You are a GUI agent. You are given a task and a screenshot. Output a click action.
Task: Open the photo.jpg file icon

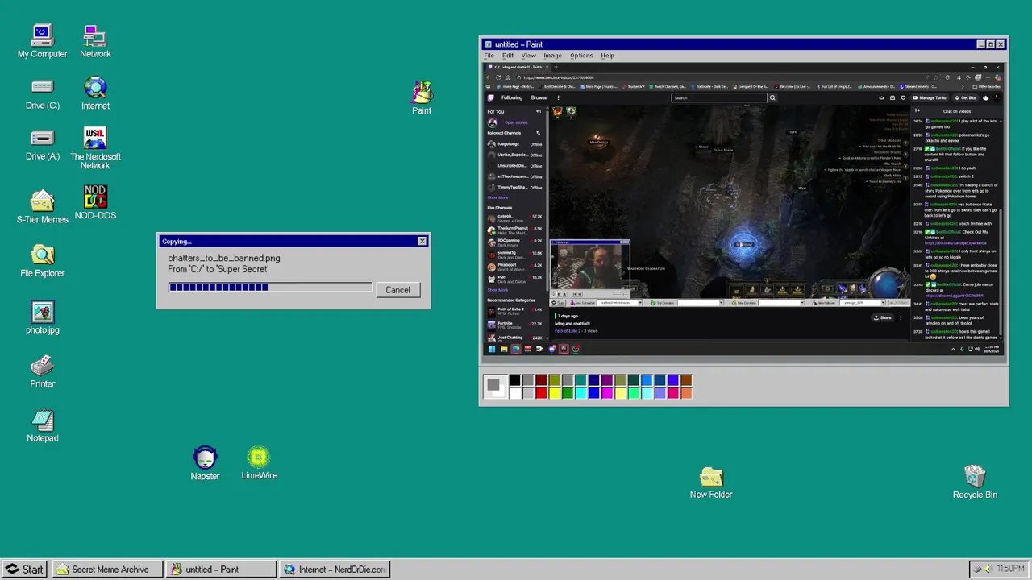pos(42,317)
